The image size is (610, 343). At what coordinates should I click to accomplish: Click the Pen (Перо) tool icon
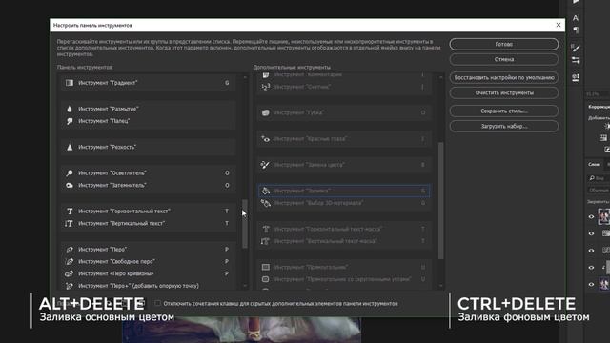[70, 250]
